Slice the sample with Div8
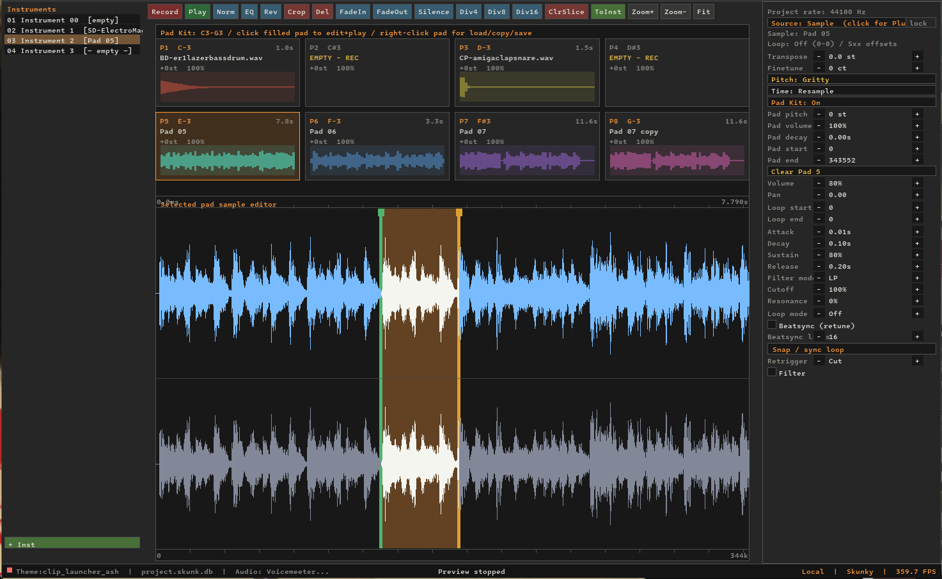Viewport: 942px width, 579px height. click(496, 12)
